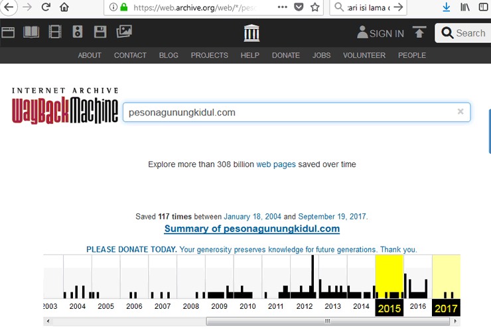The width and height of the screenshot is (491, 336).
Task: Select year 2013 on timeline
Action: (x=332, y=306)
